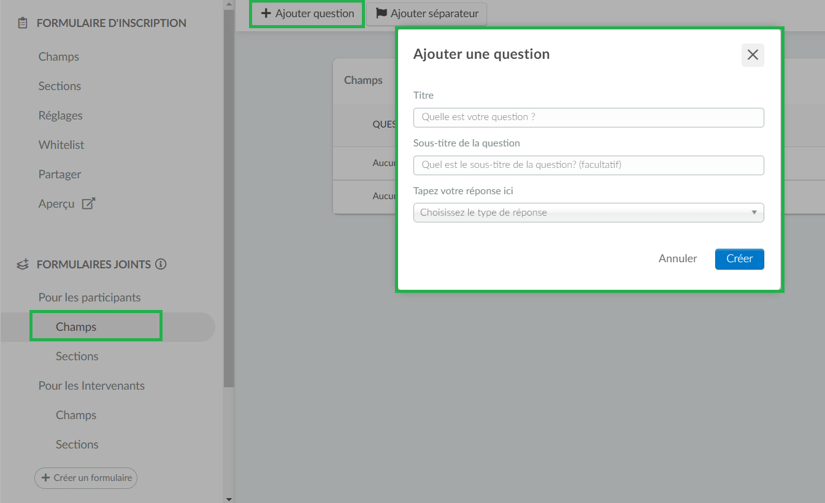The image size is (825, 503).
Task: Select Sections under Pour les Intervenants
Action: click(x=77, y=445)
